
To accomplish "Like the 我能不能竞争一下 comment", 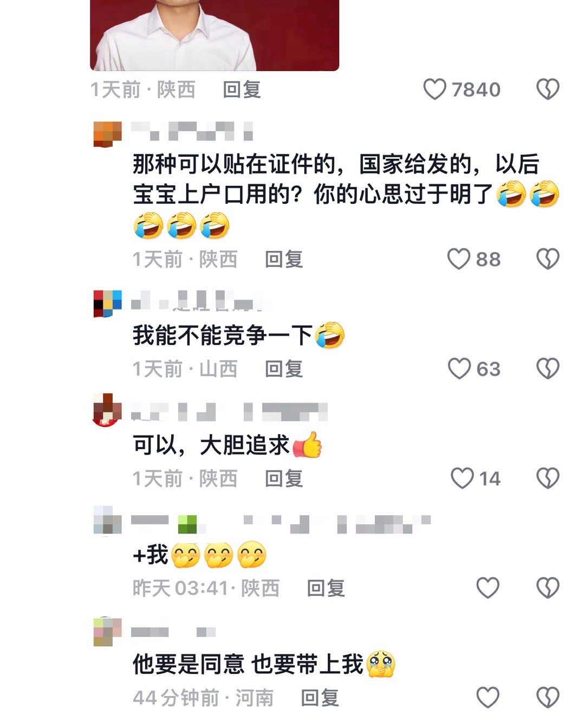I will (459, 369).
